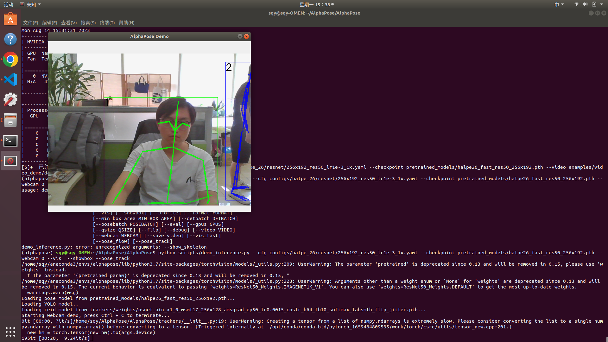Open the 文件(F) menu
The image size is (608, 342).
30,23
